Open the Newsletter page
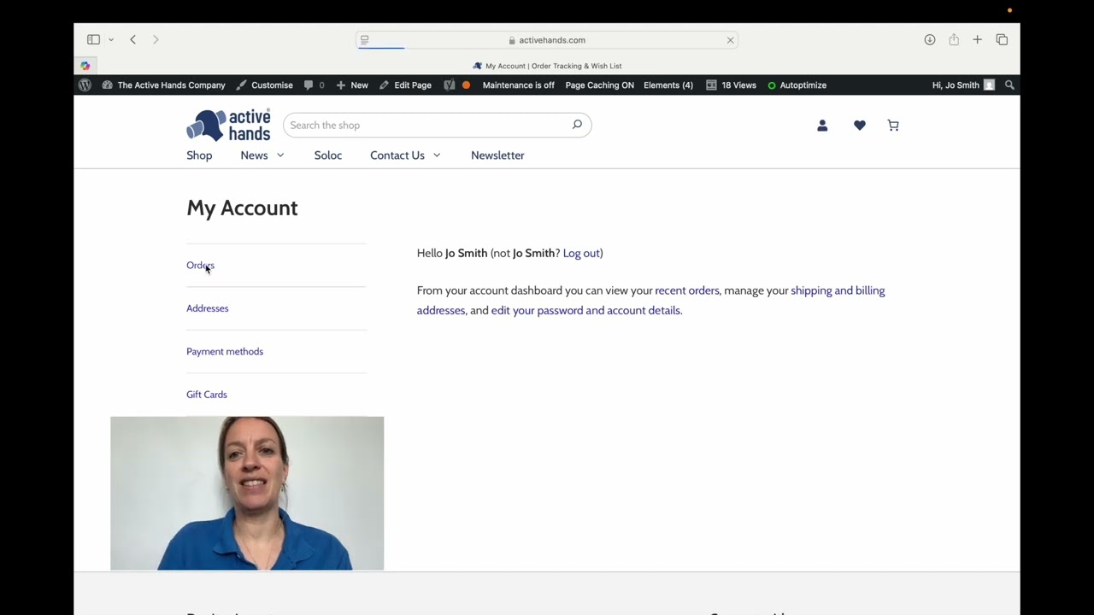The width and height of the screenshot is (1094, 615). 497,155
